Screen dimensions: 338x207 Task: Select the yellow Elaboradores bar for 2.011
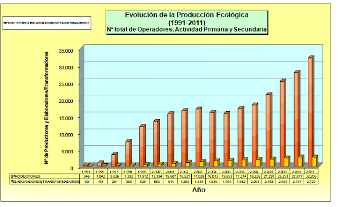click(x=315, y=161)
